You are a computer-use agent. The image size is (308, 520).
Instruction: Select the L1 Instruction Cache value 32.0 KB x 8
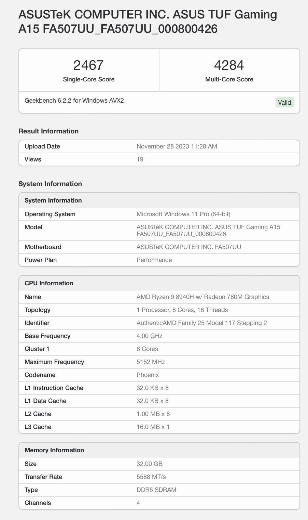153,388
